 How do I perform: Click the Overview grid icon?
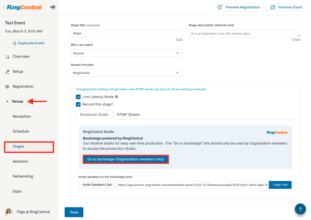[7, 57]
